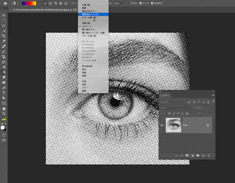Choose ハードミックス blend mode
Image resolution: width=235 pixels, height=183 pixels.
(93, 61)
